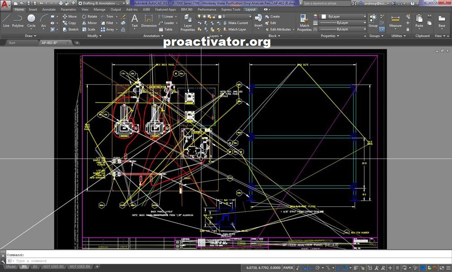
Task: Toggle lineweight display in status bar
Action: 356,267
